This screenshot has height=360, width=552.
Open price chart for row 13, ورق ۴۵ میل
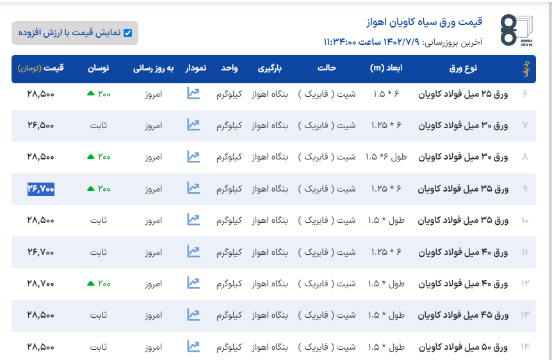coord(193,315)
